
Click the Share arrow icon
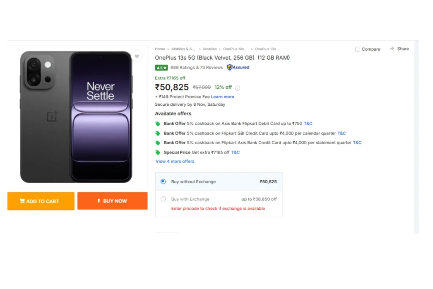[392, 49]
